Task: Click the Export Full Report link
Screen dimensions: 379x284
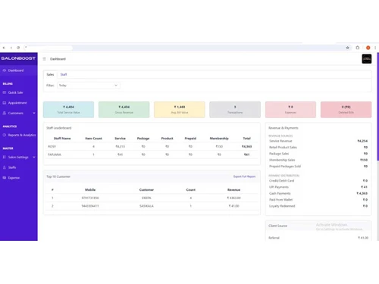Action: click(244, 176)
